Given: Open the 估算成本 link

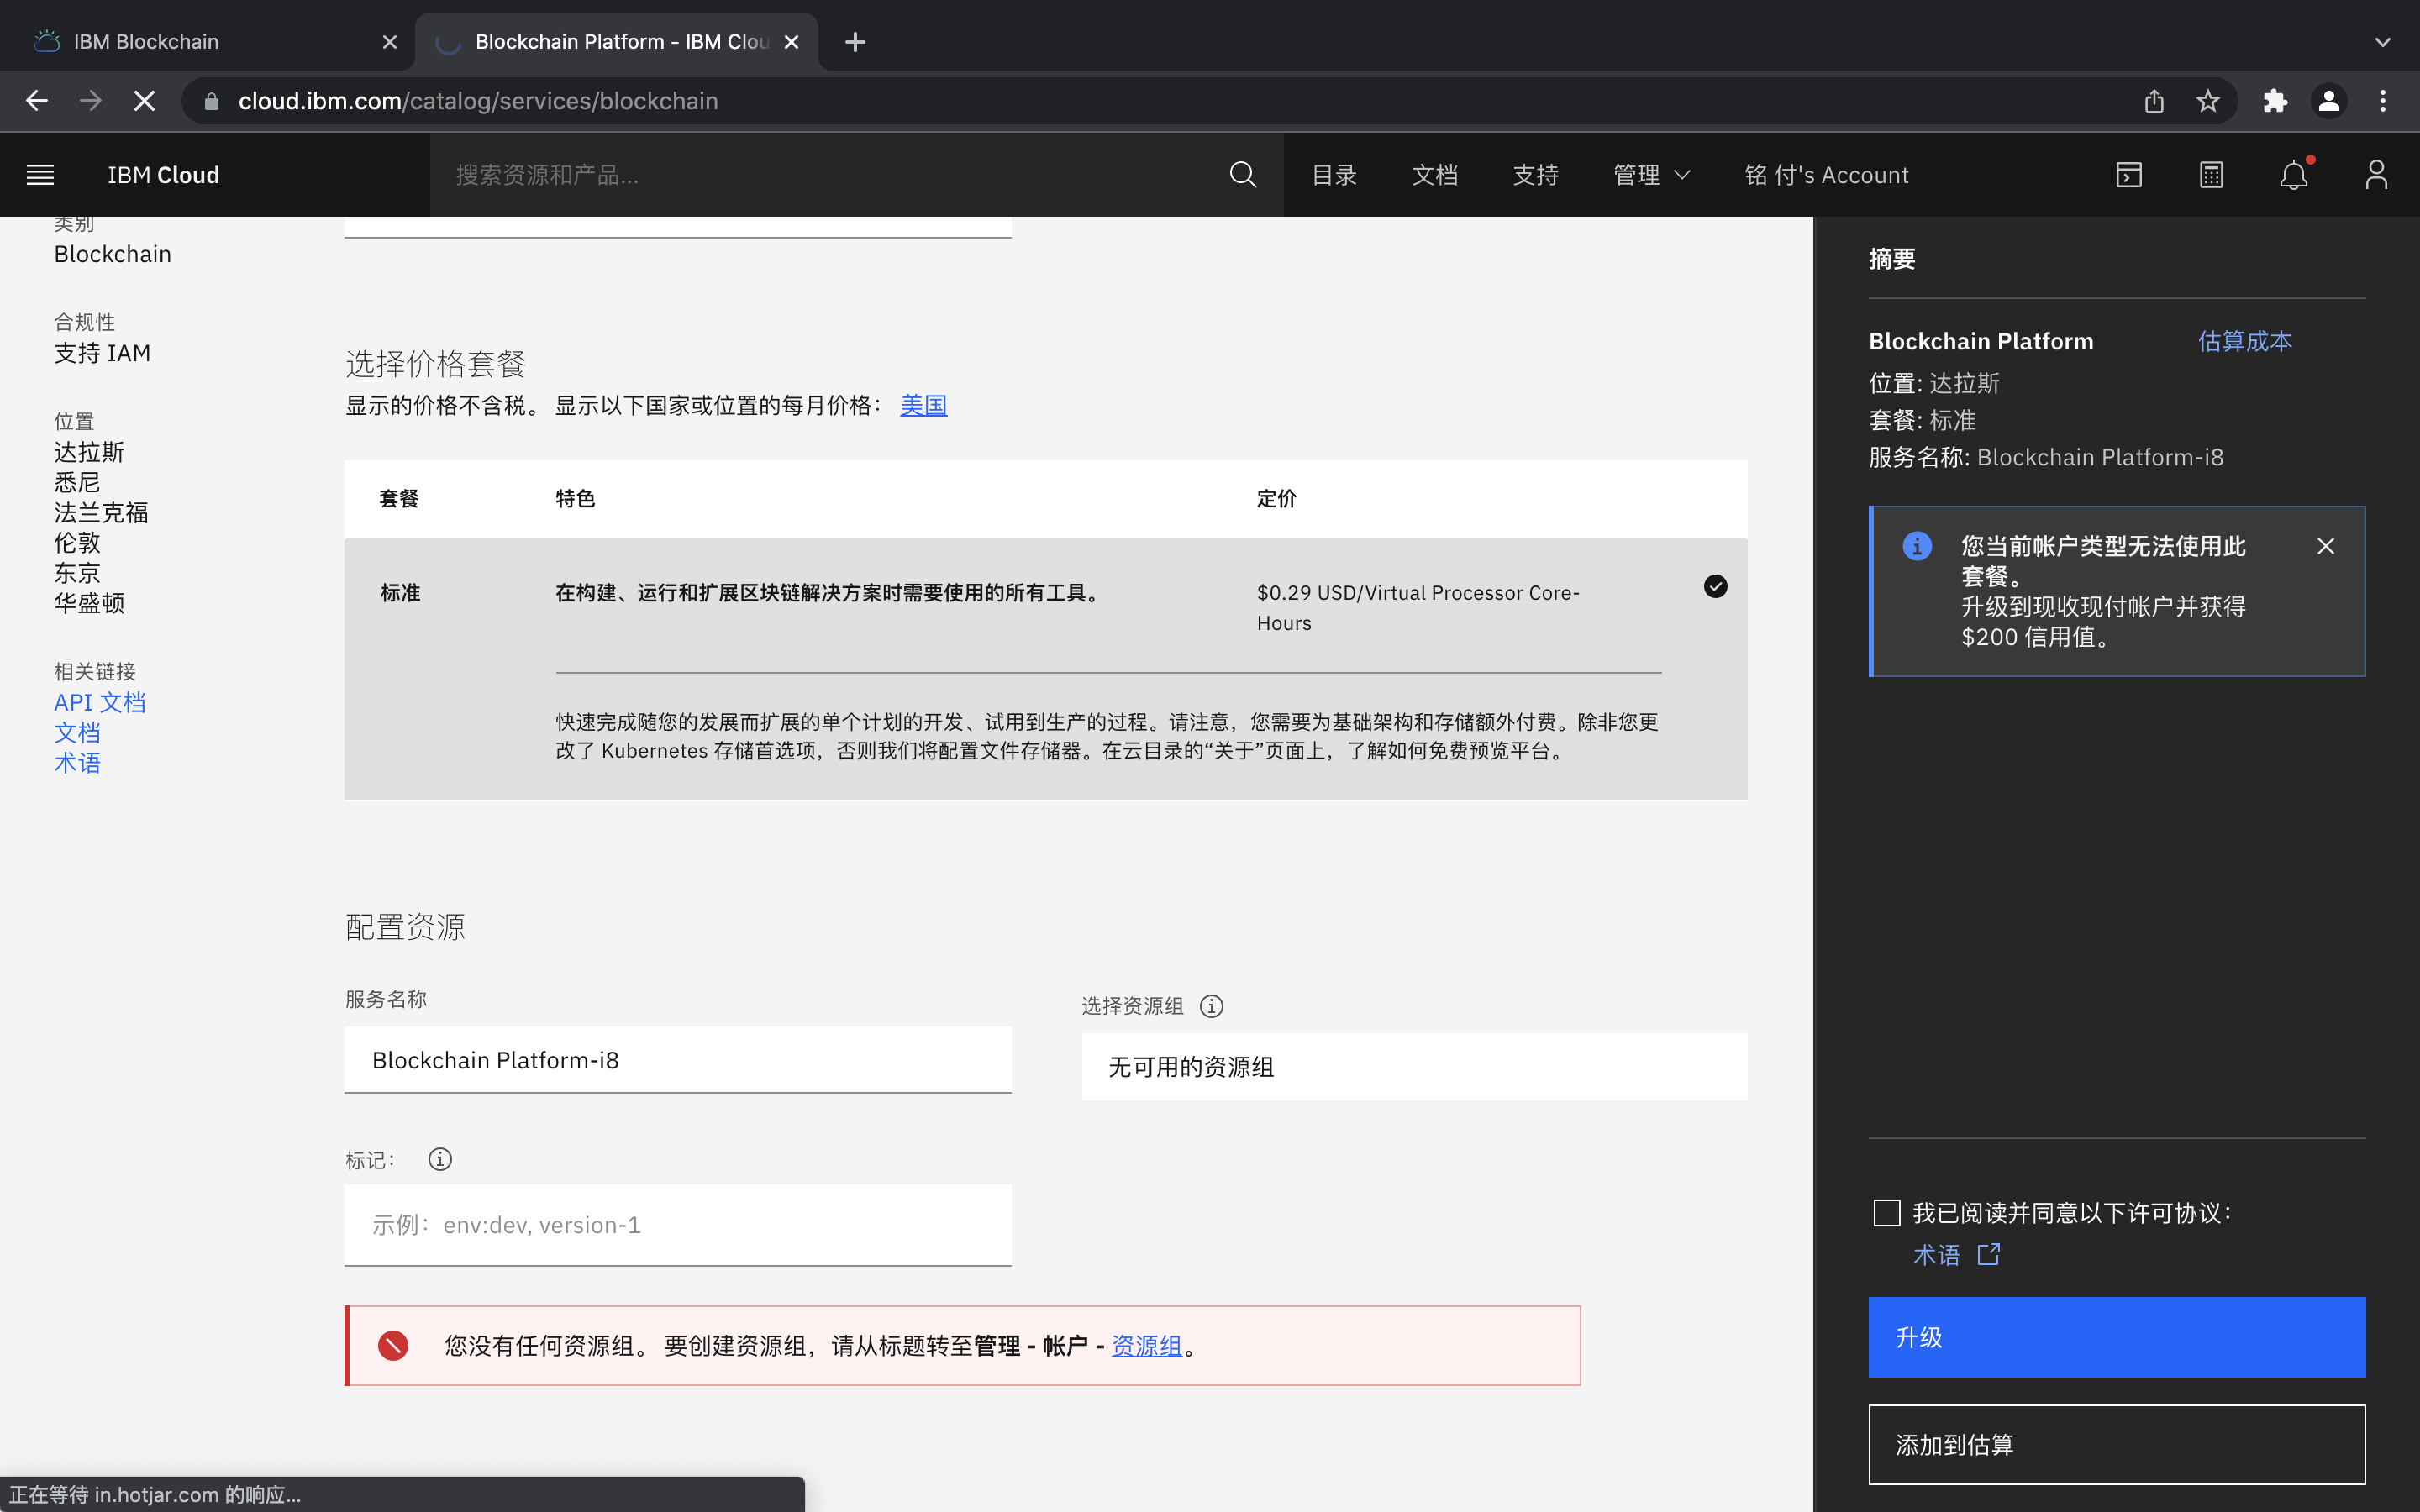Looking at the screenshot, I should (2244, 341).
